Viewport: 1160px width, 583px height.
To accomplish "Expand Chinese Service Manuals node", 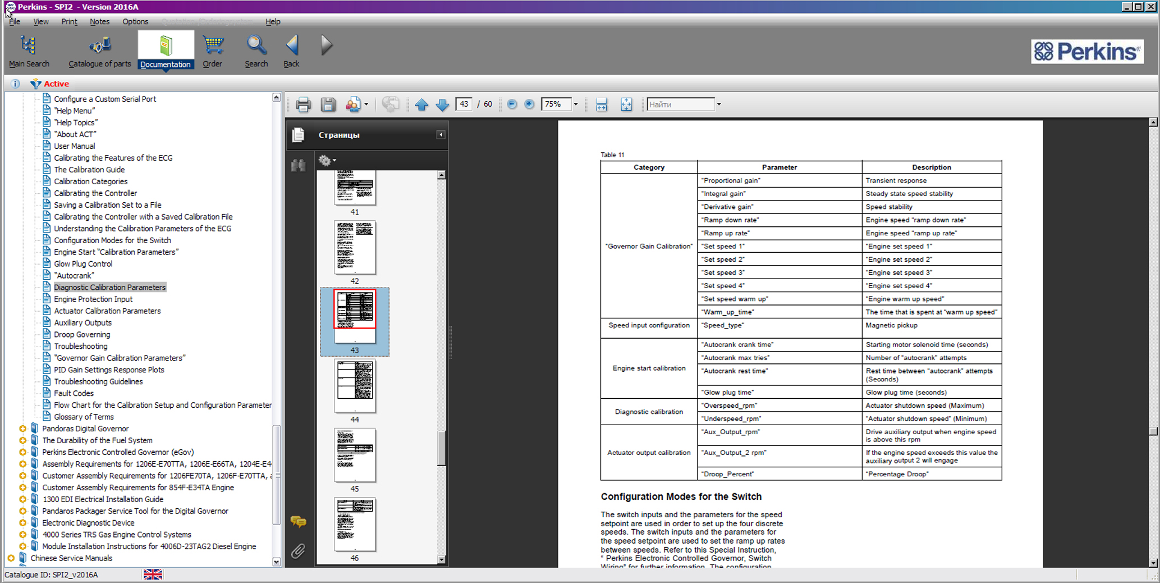I will [x=11, y=558].
